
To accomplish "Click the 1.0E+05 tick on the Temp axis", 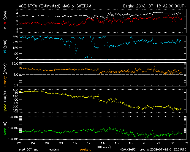I will tap(13, 128).
